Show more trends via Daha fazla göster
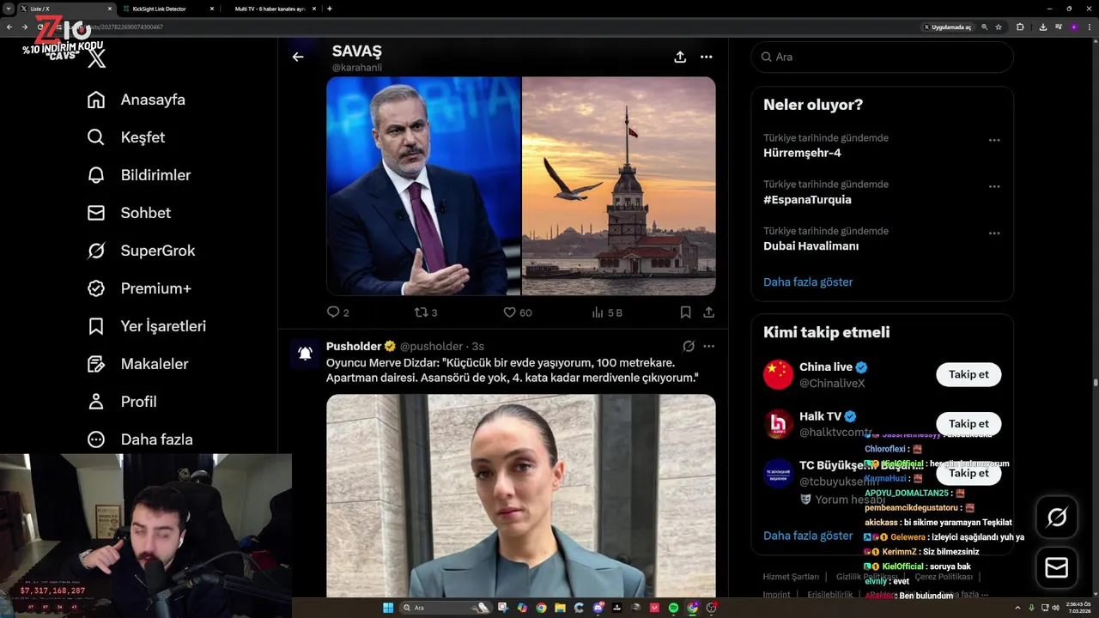 tap(808, 282)
